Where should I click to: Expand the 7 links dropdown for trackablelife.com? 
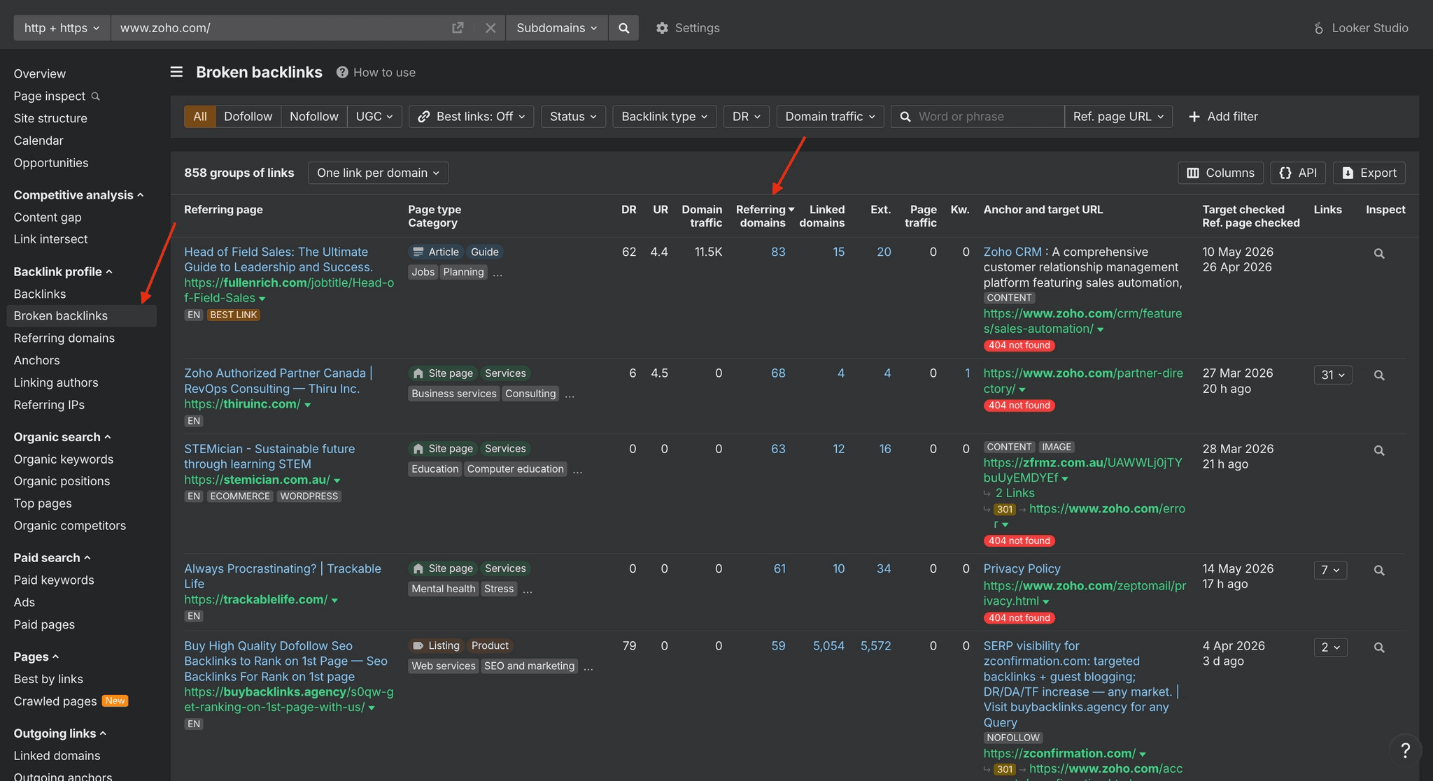(1330, 571)
